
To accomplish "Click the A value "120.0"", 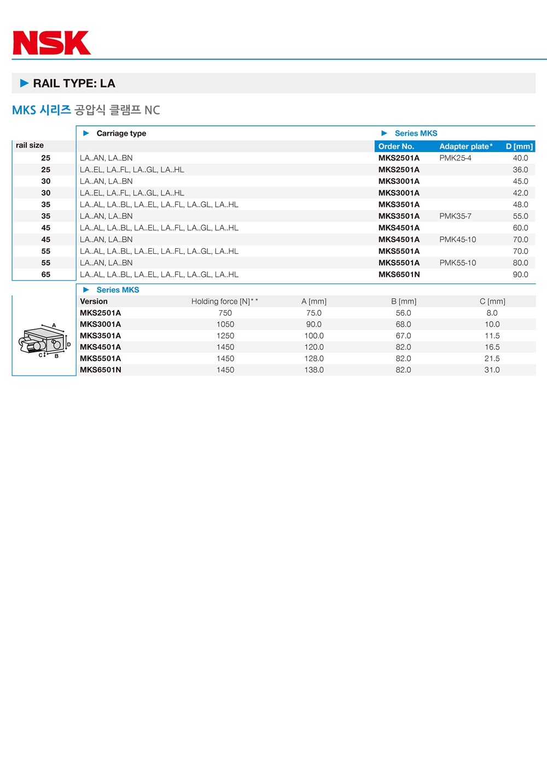I will [314, 347].
